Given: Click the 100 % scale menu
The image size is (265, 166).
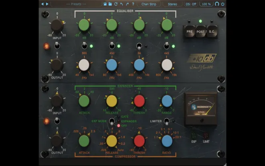Looking at the screenshot, I should pyautogui.click(x=206, y=4).
